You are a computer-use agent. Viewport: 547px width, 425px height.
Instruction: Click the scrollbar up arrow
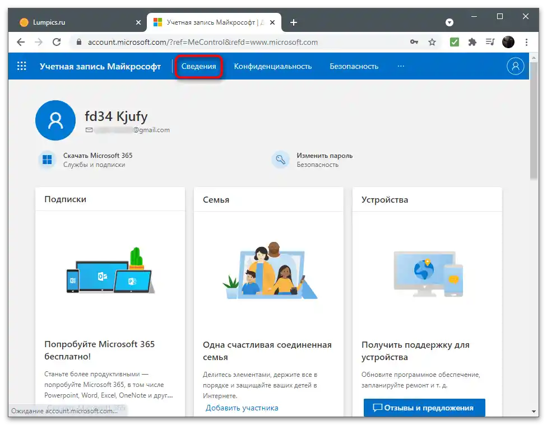pos(534,57)
